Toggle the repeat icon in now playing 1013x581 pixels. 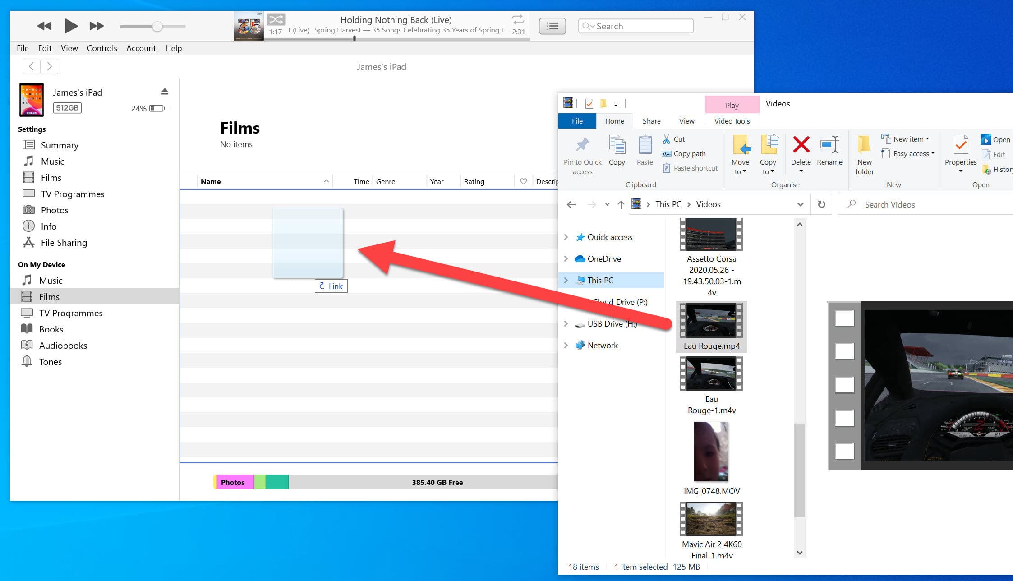518,19
